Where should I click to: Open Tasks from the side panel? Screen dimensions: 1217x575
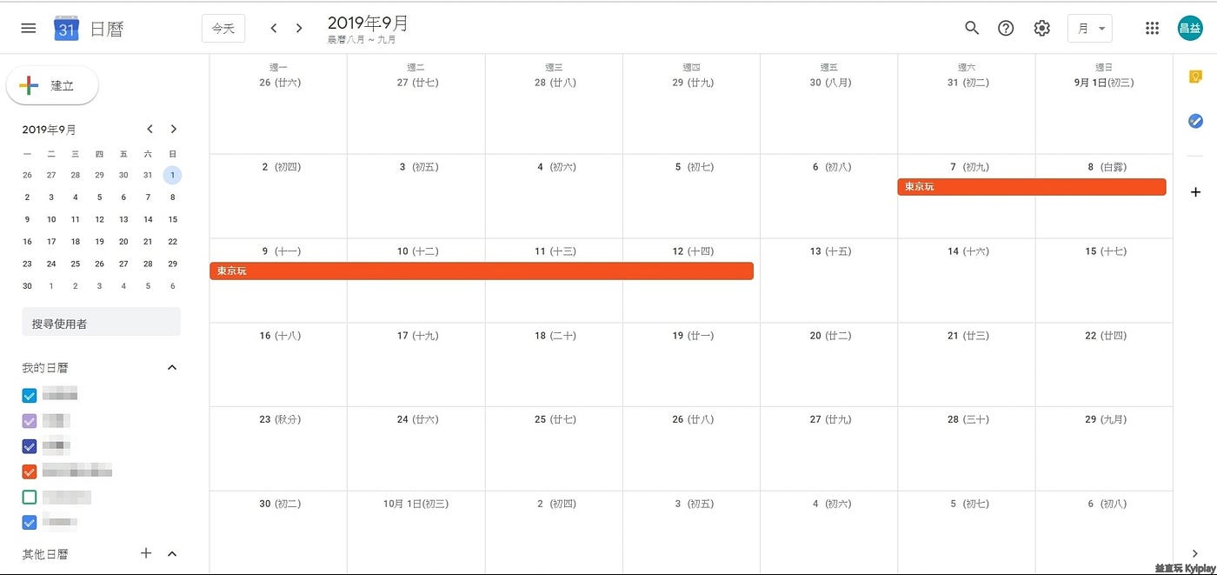click(1195, 121)
